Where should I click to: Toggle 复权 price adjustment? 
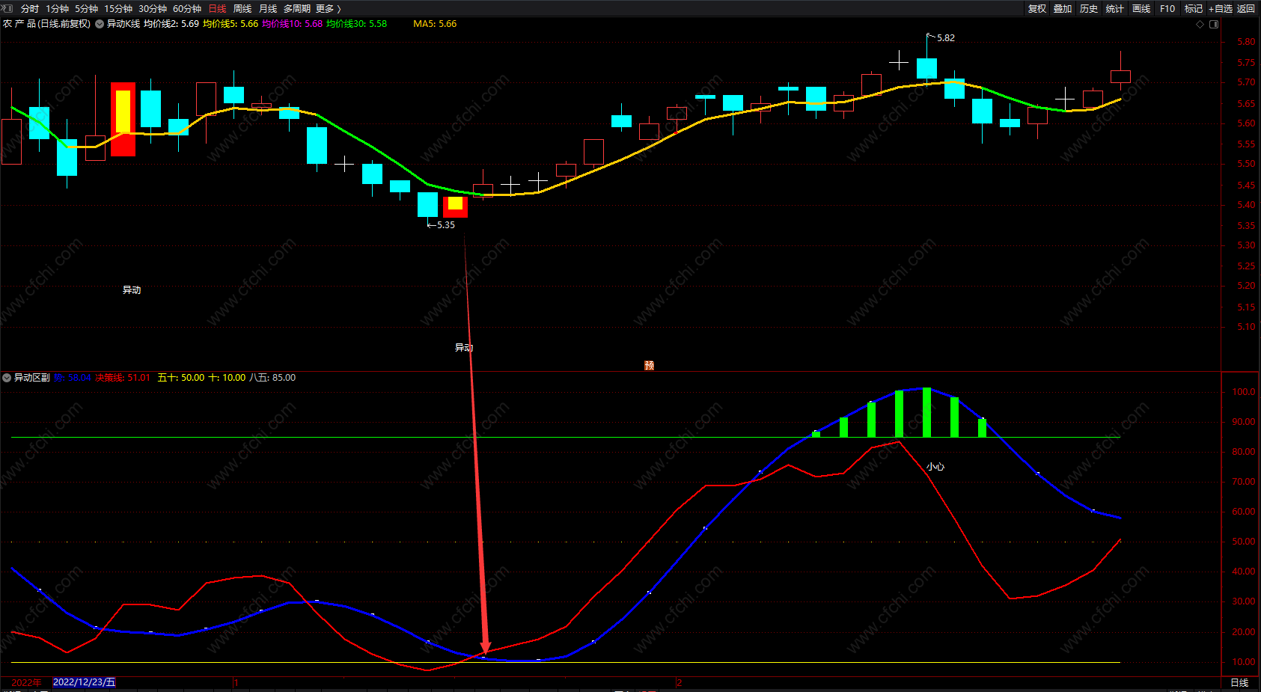click(1037, 8)
